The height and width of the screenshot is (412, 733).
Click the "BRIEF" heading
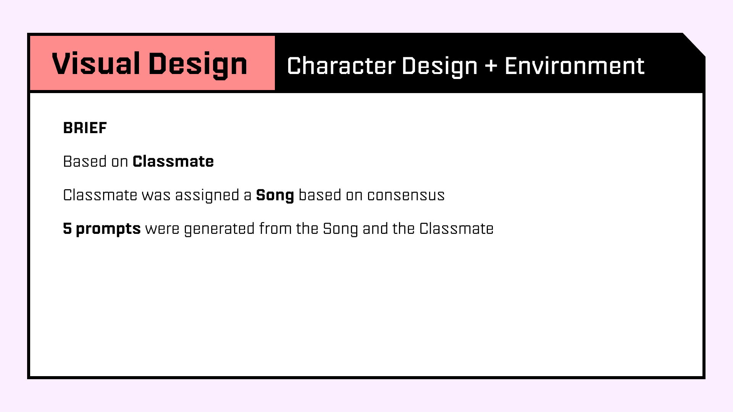(85, 128)
